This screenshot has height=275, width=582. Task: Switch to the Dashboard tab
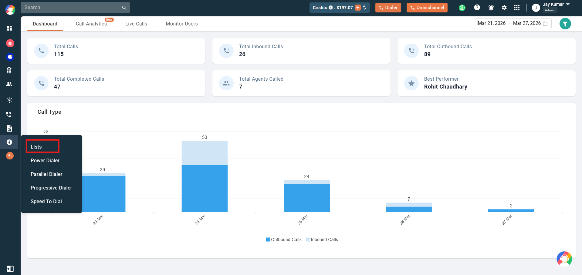(45, 24)
